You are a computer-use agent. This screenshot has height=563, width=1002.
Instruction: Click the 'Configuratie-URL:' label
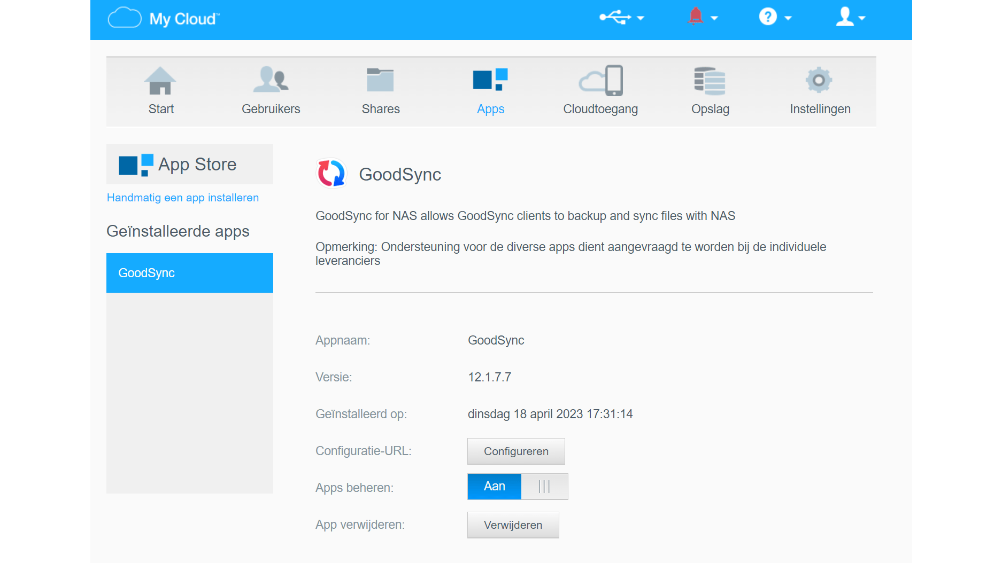tap(364, 451)
